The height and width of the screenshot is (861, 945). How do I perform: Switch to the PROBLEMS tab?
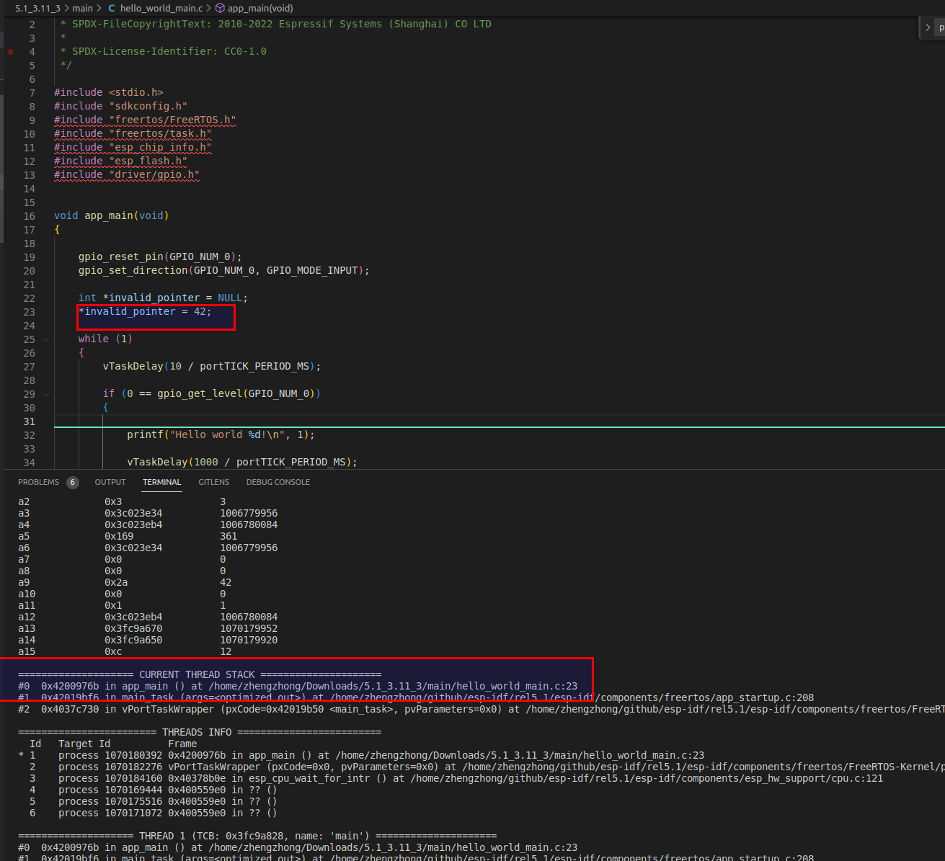[x=38, y=482]
